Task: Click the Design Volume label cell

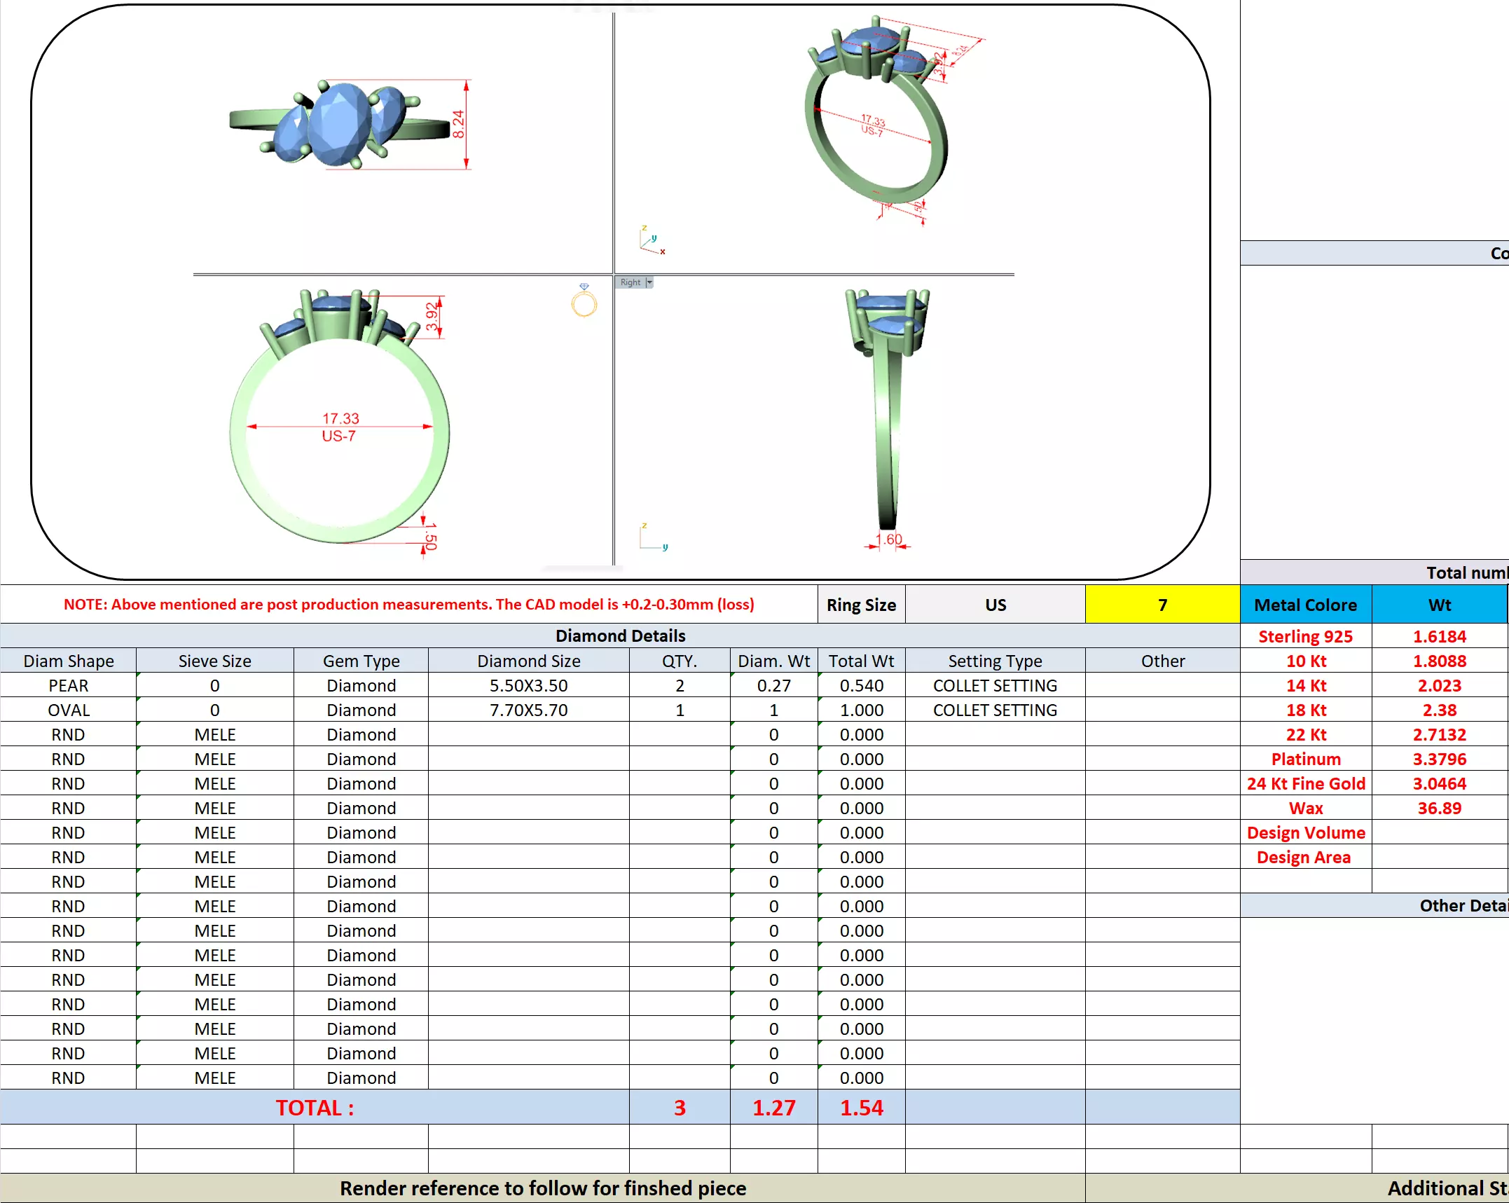Action: [1305, 832]
